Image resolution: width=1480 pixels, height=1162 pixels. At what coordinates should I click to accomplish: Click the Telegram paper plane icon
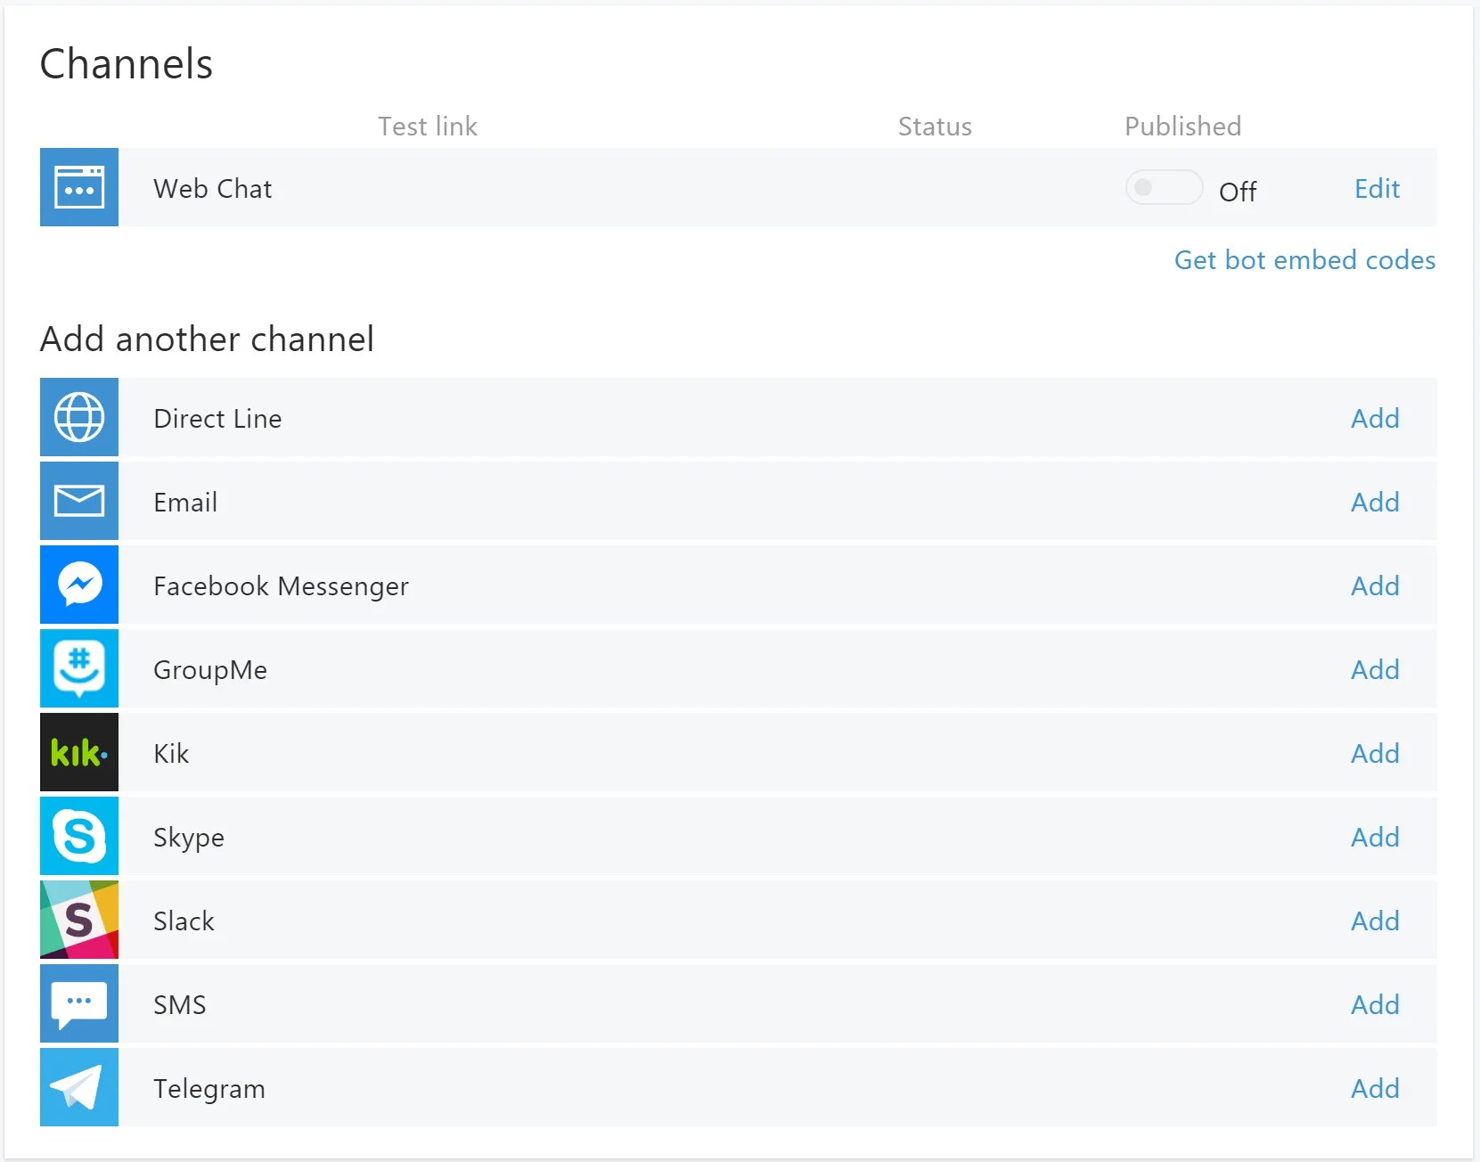[79, 1087]
